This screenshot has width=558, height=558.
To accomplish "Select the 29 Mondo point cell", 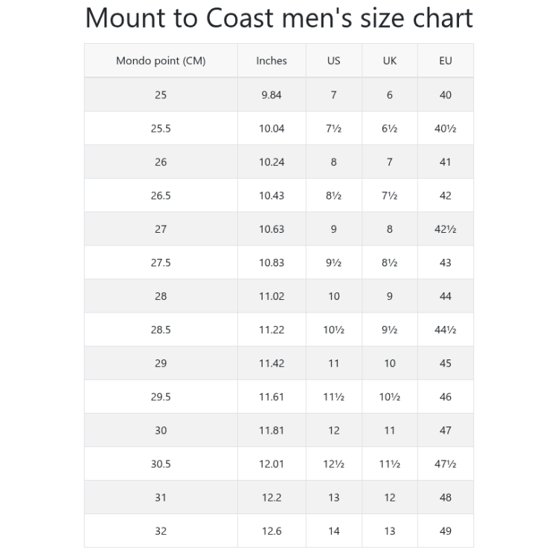I will click(161, 363).
